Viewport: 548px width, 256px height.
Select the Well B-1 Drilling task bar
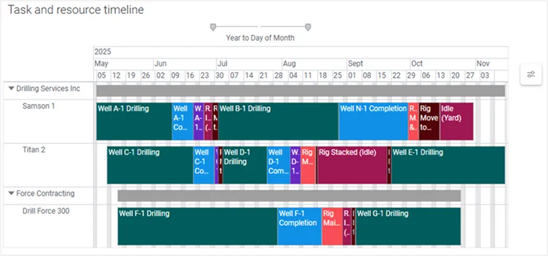(x=279, y=121)
